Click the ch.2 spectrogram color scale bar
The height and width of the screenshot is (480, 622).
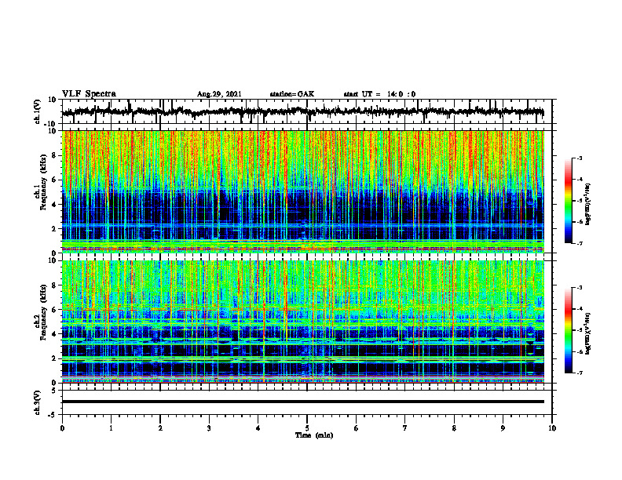569,330
